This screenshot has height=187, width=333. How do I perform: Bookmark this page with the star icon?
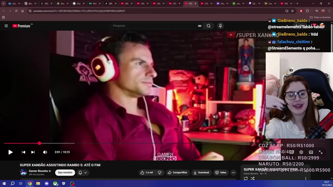(292, 11)
